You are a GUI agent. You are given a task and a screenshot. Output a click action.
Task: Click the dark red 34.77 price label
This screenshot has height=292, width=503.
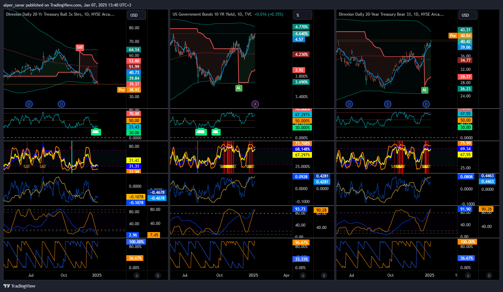tap(466, 60)
